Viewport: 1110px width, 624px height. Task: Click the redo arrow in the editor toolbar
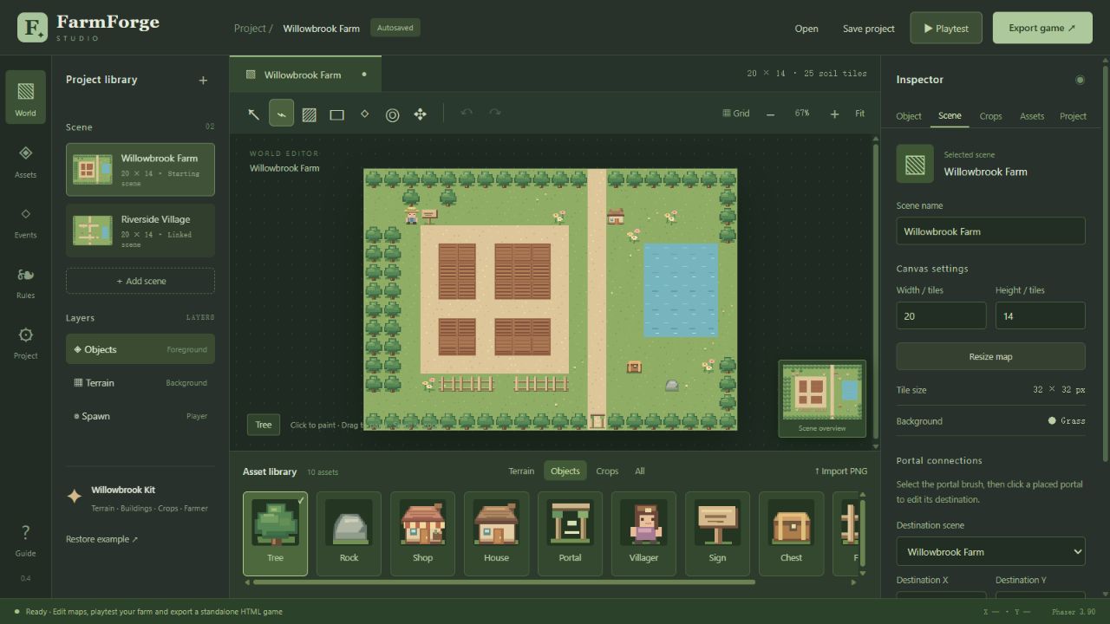click(x=495, y=113)
